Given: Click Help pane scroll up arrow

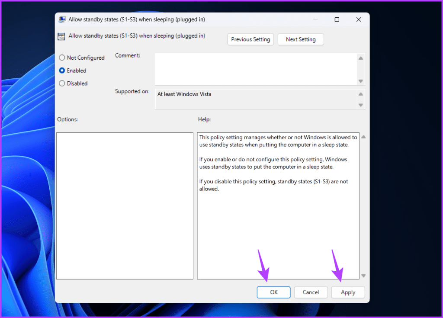Looking at the screenshot, I should click(363, 137).
